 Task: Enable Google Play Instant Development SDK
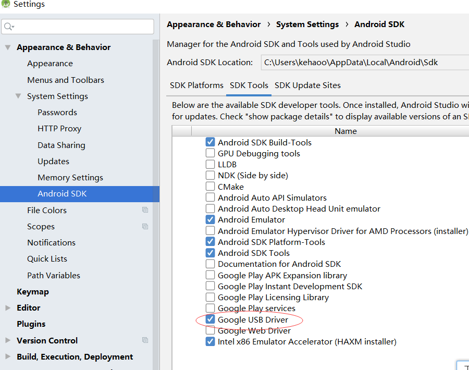coord(211,286)
